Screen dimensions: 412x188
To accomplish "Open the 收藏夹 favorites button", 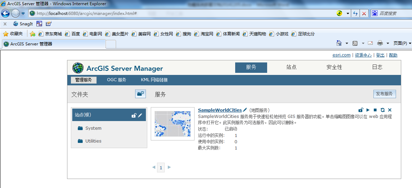I will tap(13, 34).
